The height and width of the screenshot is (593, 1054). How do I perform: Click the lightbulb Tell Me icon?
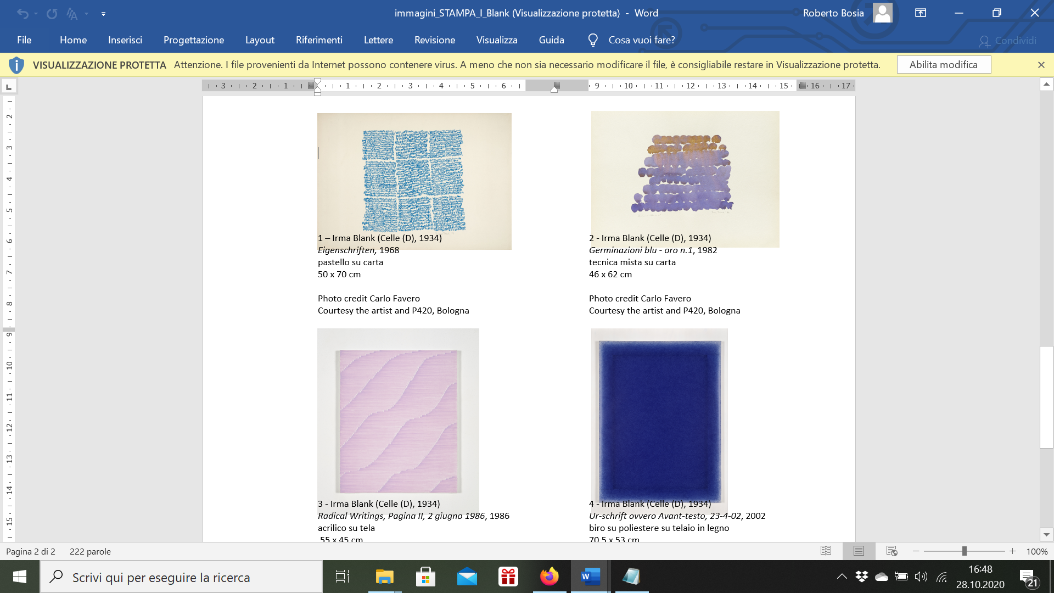[x=593, y=40]
